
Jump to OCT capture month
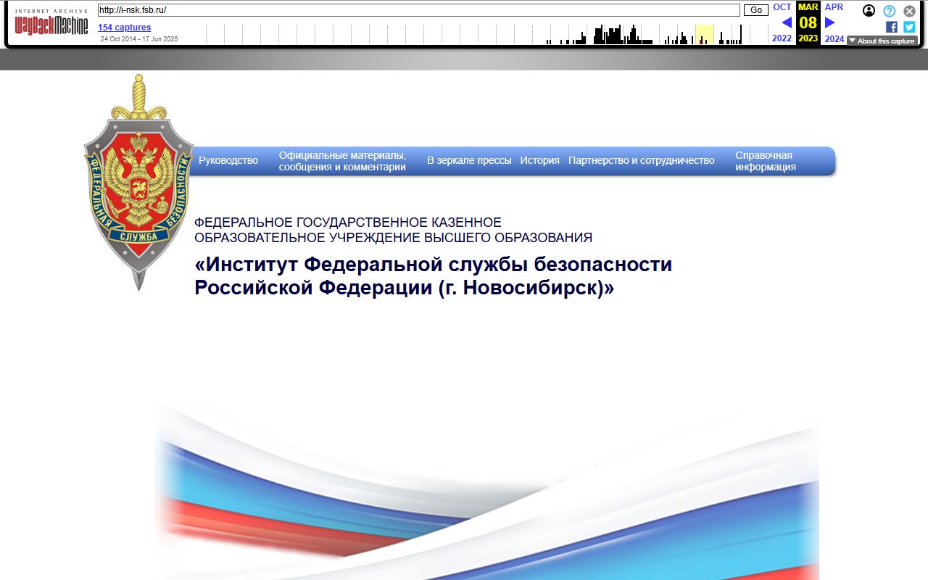(782, 7)
